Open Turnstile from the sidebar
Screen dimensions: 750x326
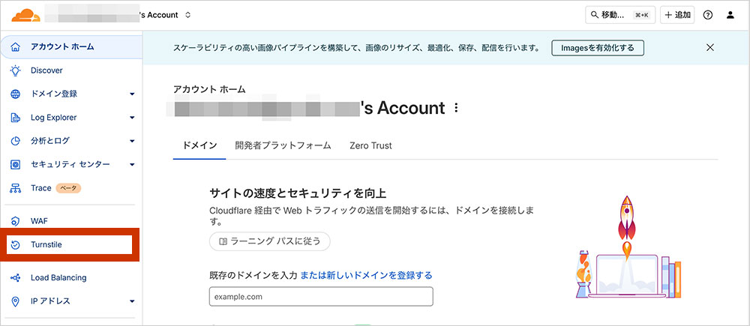(x=51, y=245)
